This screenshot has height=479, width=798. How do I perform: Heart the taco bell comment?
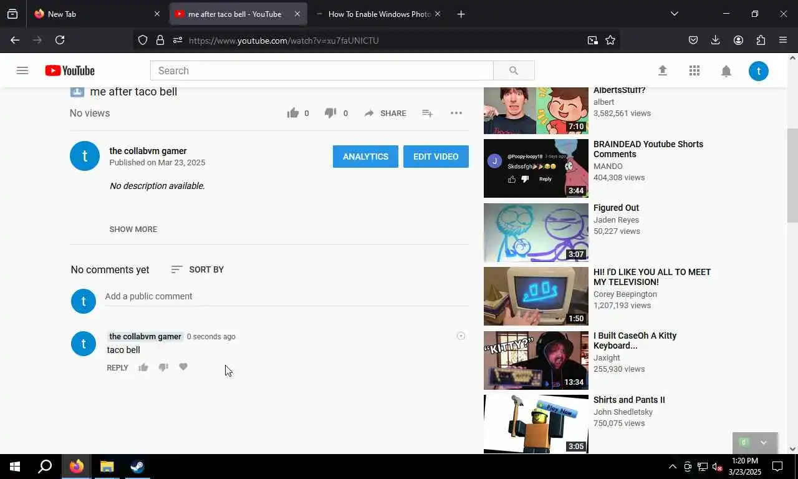[x=183, y=367]
